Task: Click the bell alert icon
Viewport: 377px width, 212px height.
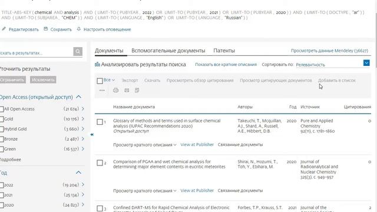Action: pyautogui.click(x=78, y=29)
